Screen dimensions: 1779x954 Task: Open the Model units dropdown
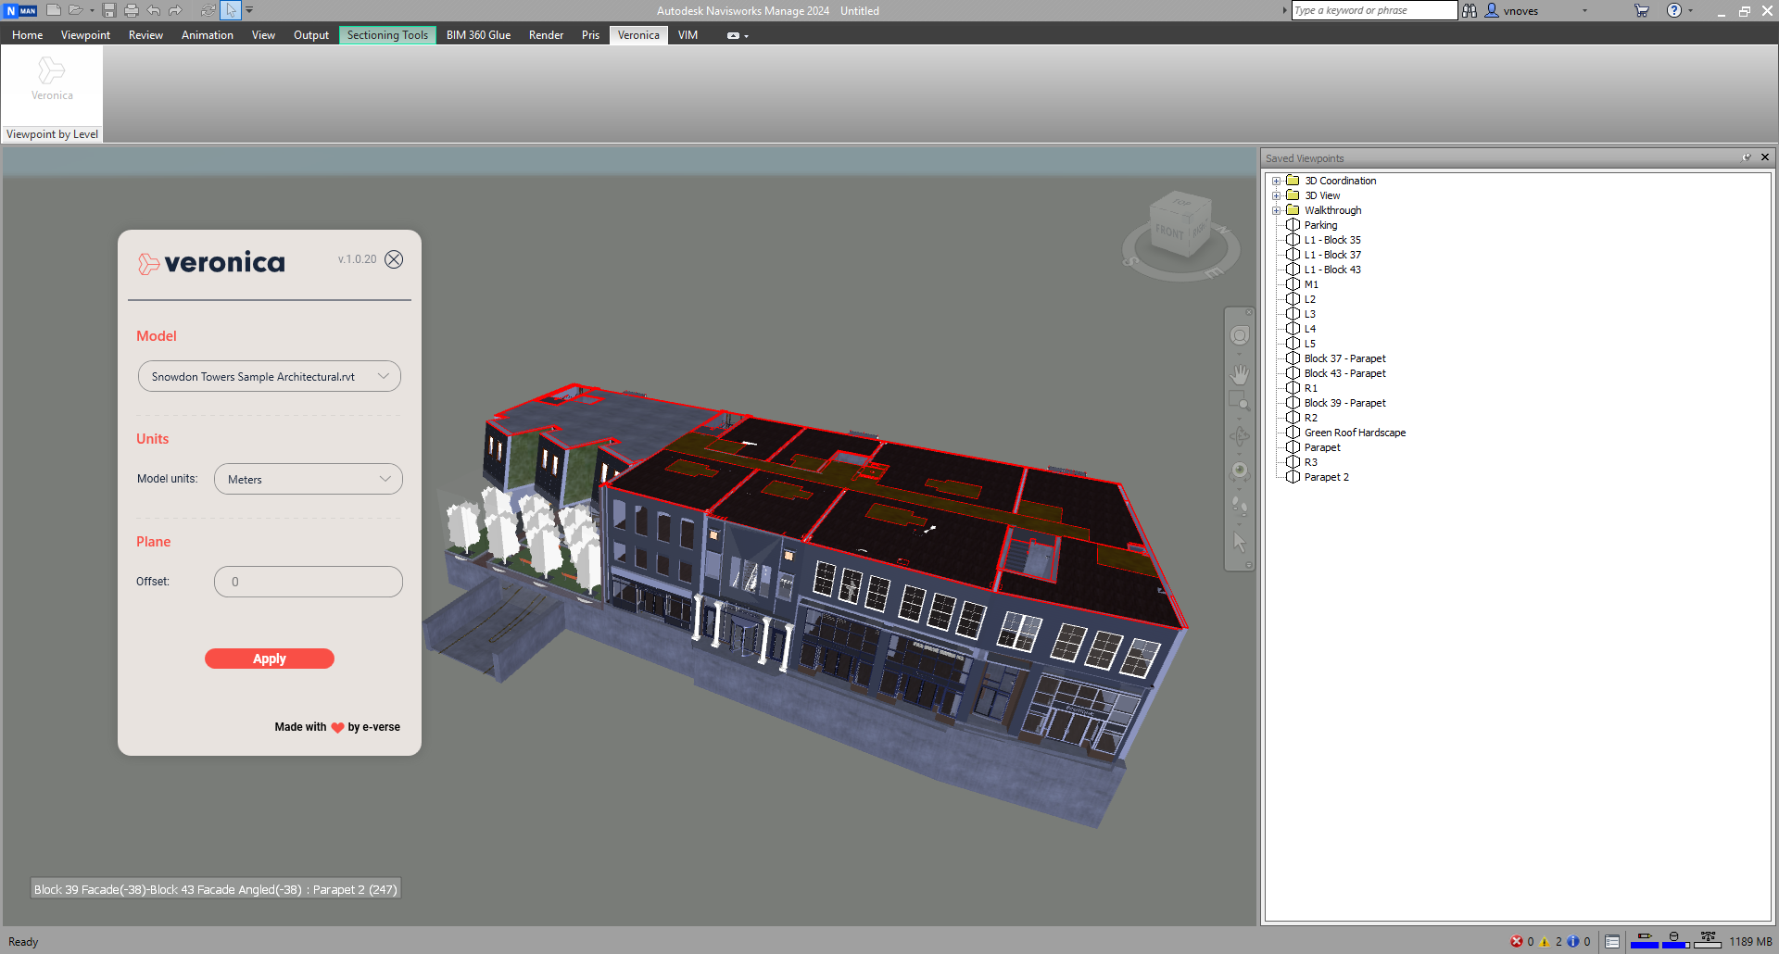pyautogui.click(x=309, y=480)
